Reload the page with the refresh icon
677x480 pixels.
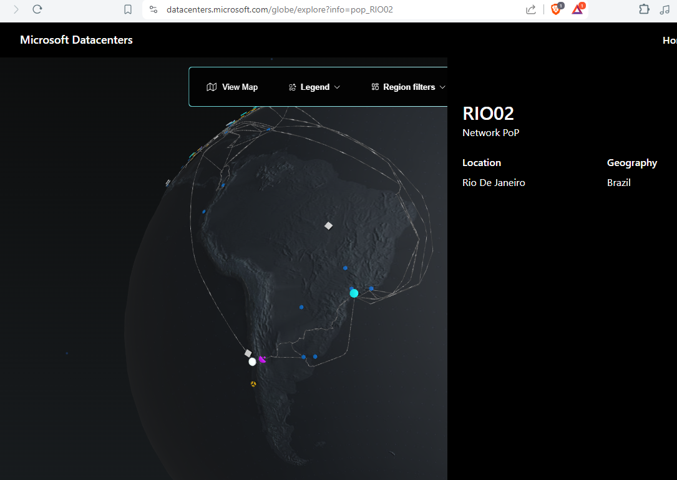click(x=37, y=9)
